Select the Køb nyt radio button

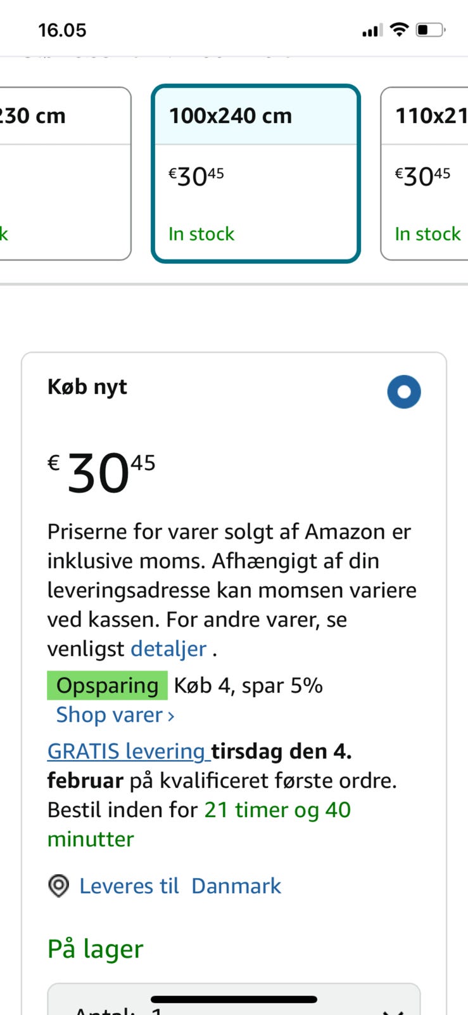tap(404, 391)
